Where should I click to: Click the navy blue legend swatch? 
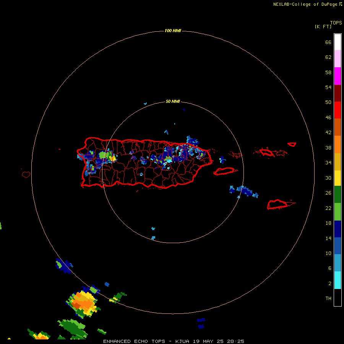click(338, 229)
